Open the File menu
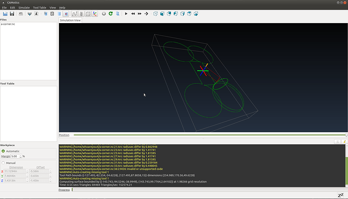The height and width of the screenshot is (199, 348). (4, 8)
